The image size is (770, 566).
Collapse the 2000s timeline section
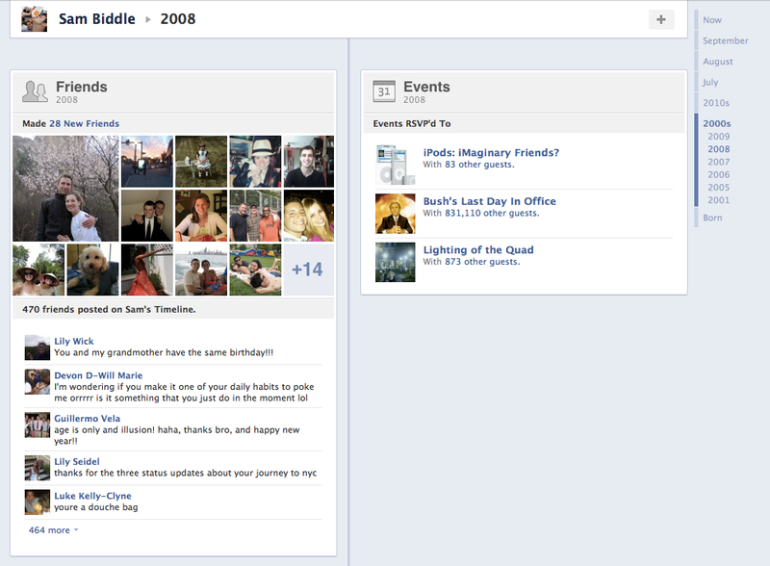(716, 123)
